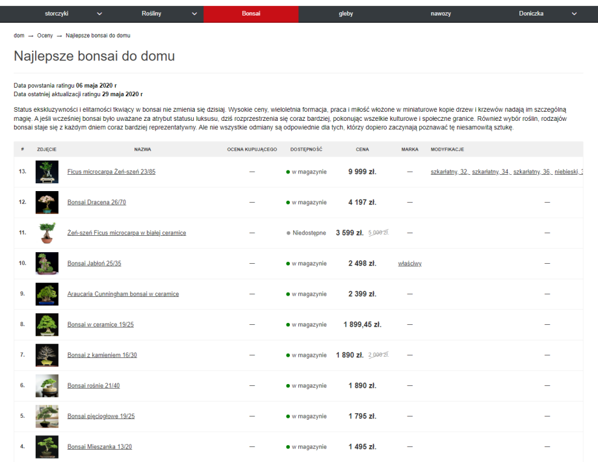This screenshot has width=598, height=462.
Task: Open Araucaria Cunningham bonsai thumbnail
Action: pyautogui.click(x=47, y=294)
